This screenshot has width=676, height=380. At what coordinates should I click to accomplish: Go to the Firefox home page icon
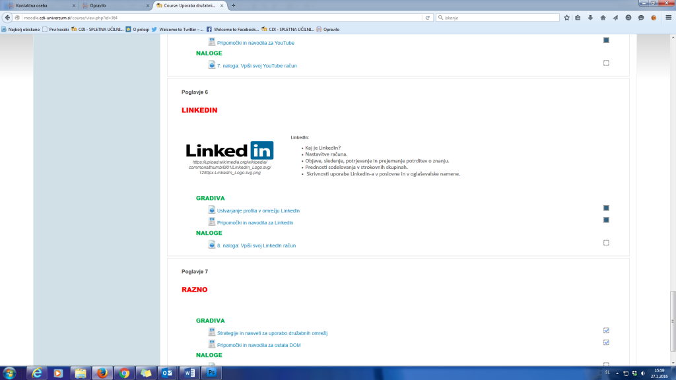(x=603, y=18)
